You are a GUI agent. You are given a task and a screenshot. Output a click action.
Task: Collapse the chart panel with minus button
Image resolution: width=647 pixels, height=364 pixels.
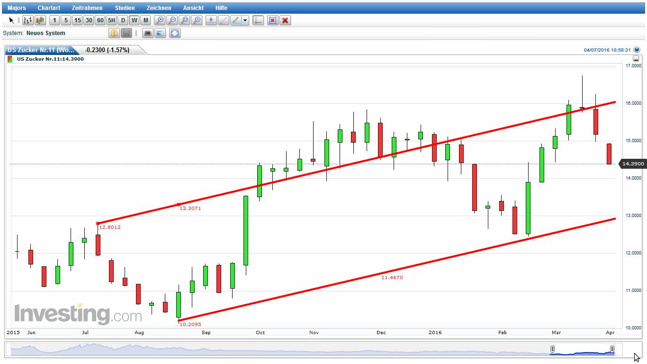(636, 59)
